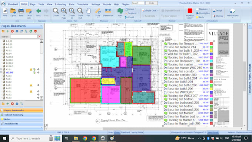Image resolution: width=252 pixels, height=142 pixels.
Task: Click refresh icon in Pages toolbar
Action: tap(21, 31)
